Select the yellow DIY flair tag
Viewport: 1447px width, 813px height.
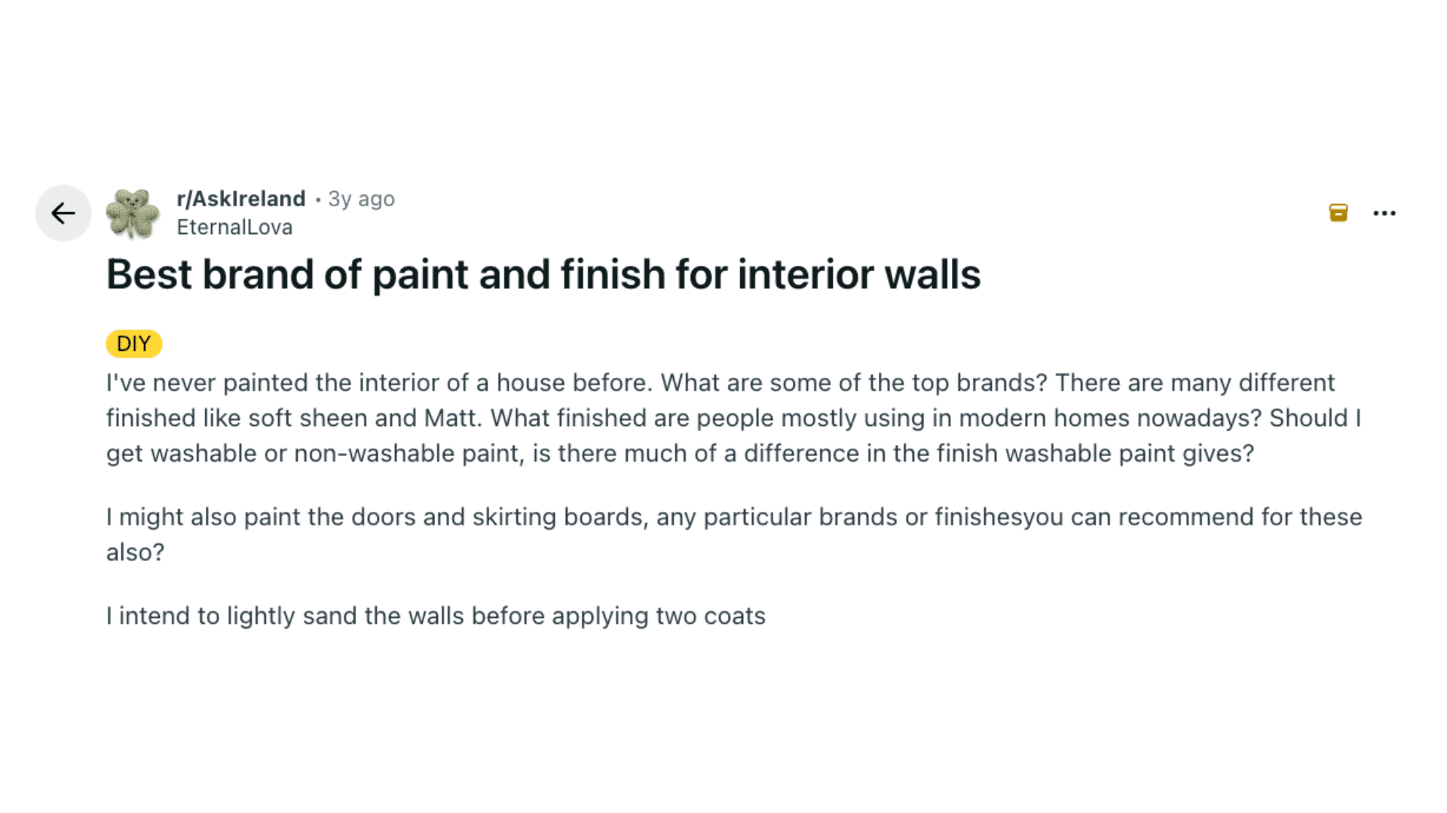pos(134,343)
